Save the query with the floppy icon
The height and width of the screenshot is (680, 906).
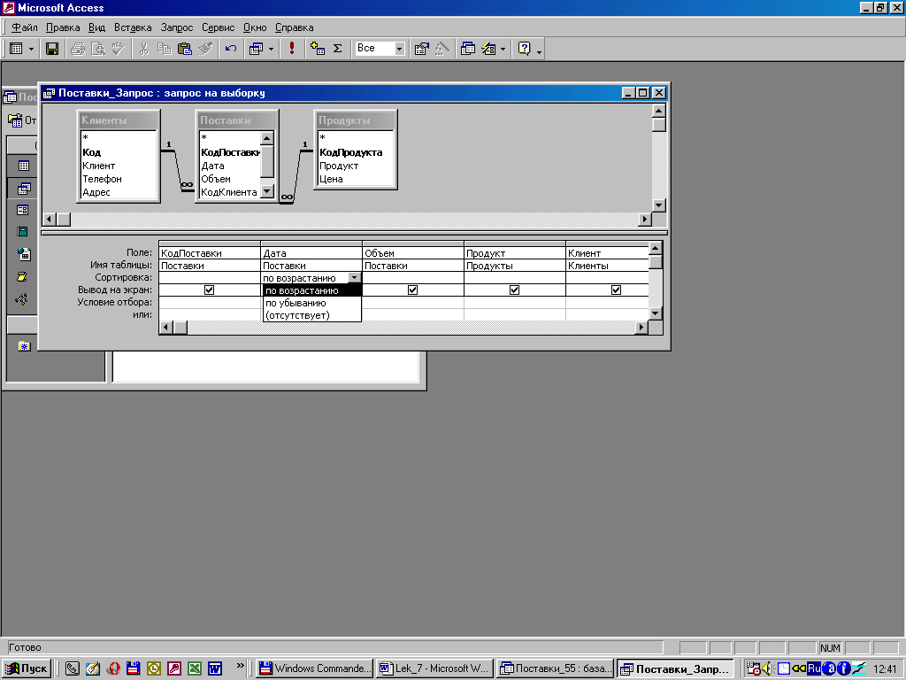(x=52, y=49)
